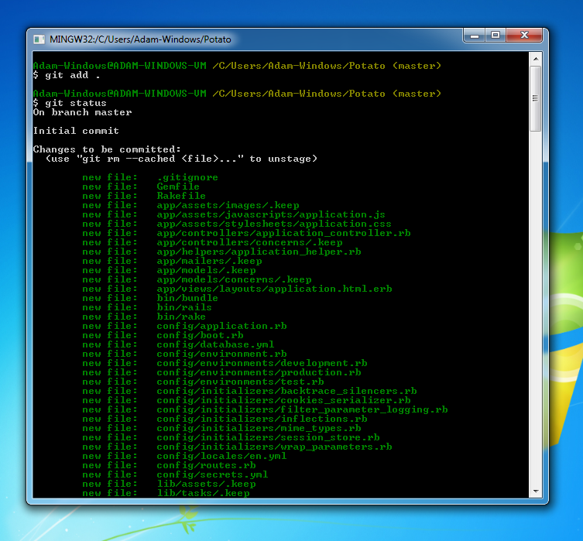Click the scrollbar down arrow

[536, 491]
